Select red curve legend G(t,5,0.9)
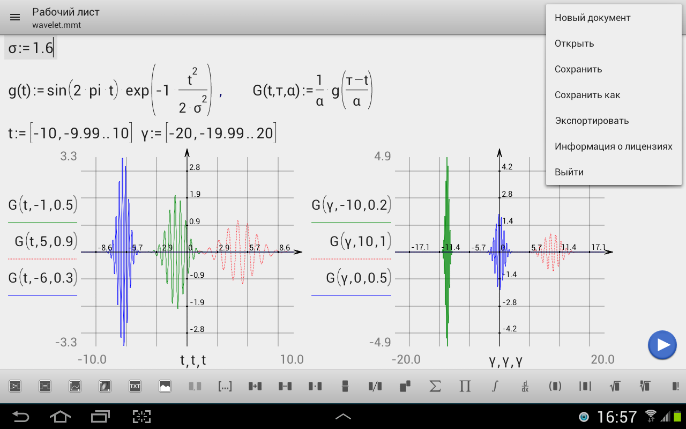Screen dimensions: 686x429 pyautogui.click(x=46, y=241)
